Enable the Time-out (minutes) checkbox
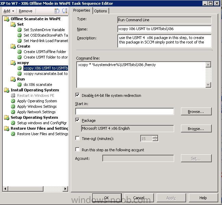Screen dimensions: 222x205 tap(77, 138)
